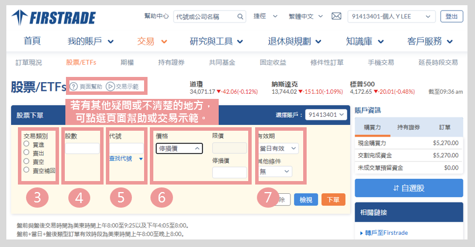Viewport: 475px width, 247px height.
Task: Switch to the 購買力 account tab
Action: pos(373,127)
